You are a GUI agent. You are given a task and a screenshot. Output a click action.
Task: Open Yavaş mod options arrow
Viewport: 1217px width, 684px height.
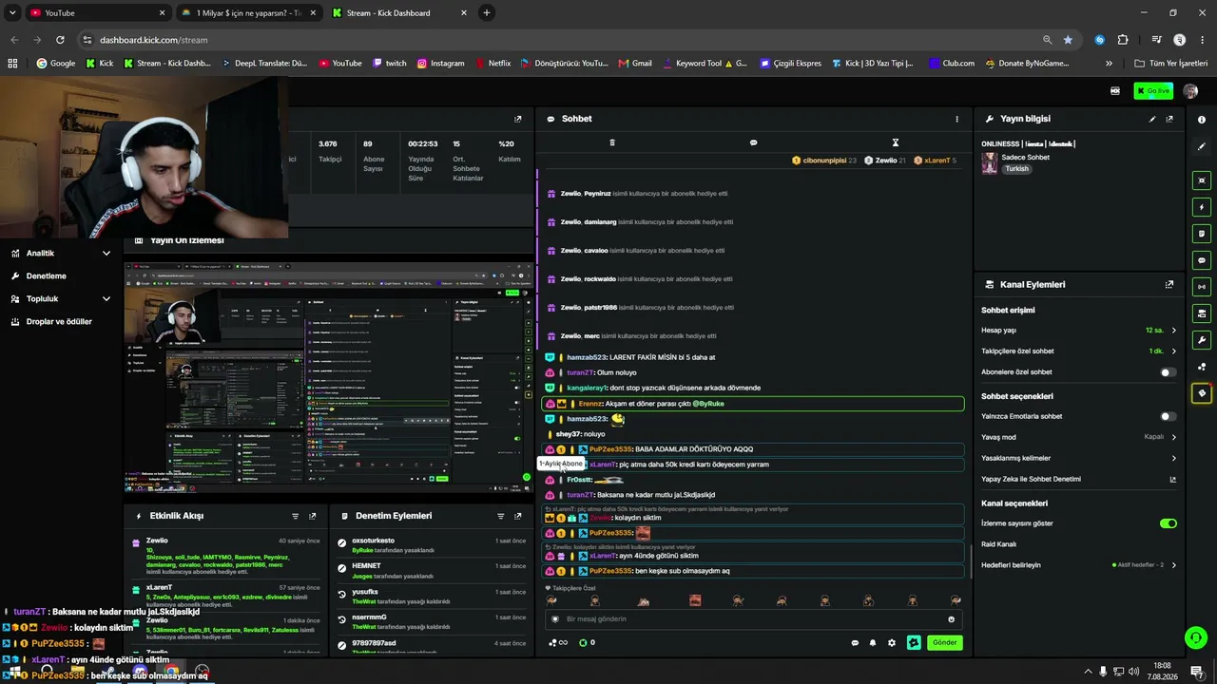coord(1173,437)
